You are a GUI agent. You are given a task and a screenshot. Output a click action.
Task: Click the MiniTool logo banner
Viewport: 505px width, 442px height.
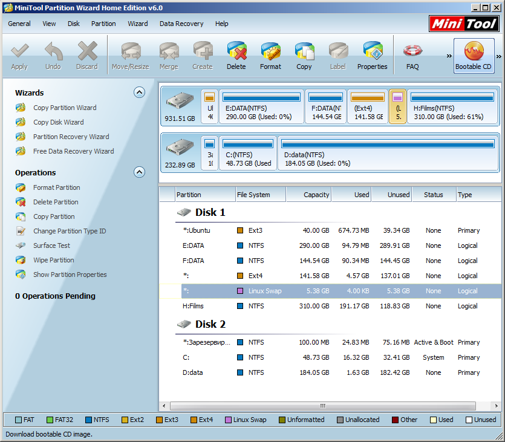click(464, 24)
